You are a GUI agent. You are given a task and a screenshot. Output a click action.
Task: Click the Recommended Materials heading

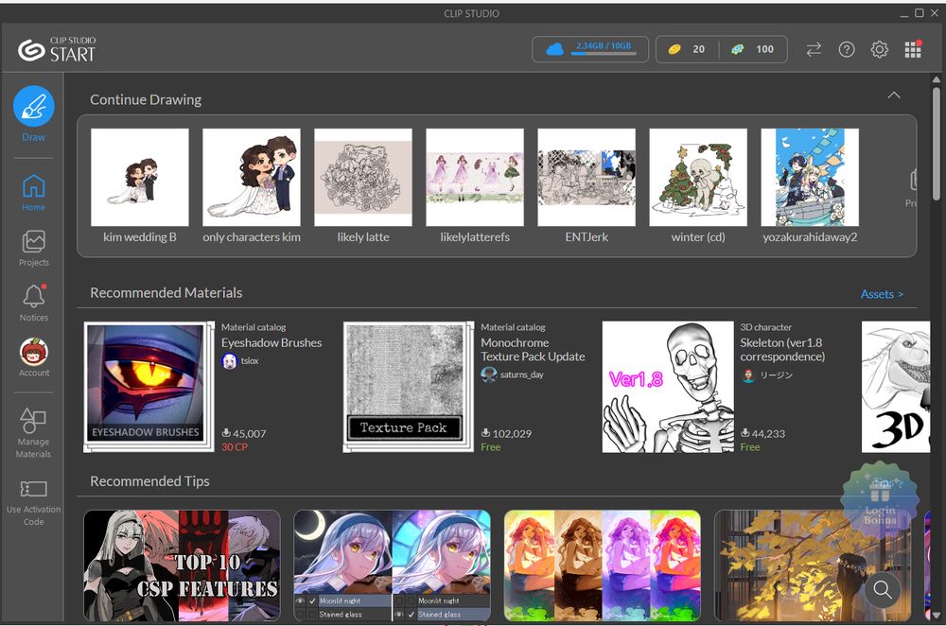pos(166,293)
